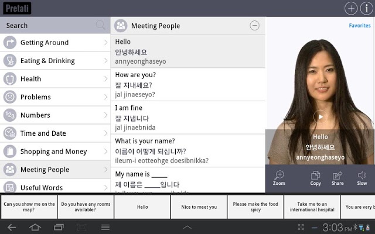The width and height of the screenshot is (375, 234).
Task: Play the Hello video
Action: [x=321, y=117]
